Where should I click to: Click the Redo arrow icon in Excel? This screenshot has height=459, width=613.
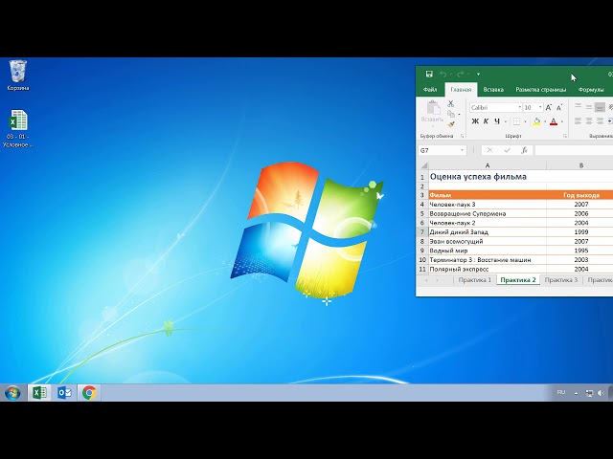click(x=460, y=74)
